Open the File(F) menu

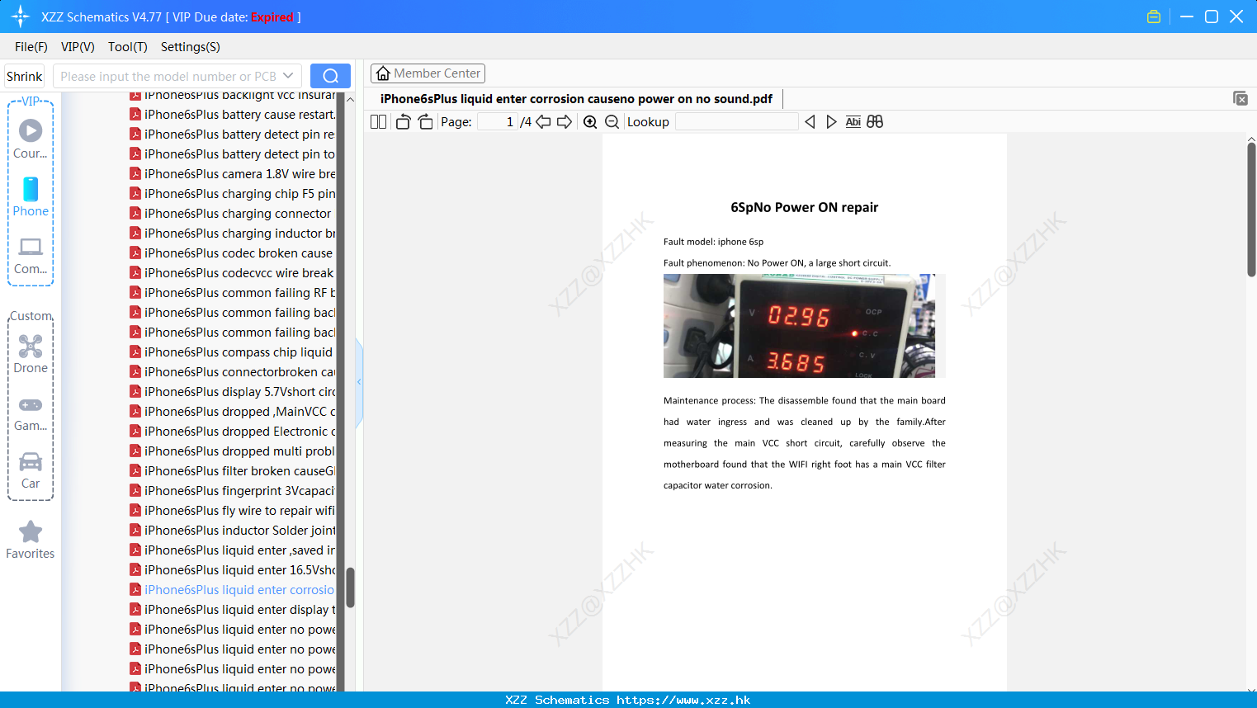[31, 47]
